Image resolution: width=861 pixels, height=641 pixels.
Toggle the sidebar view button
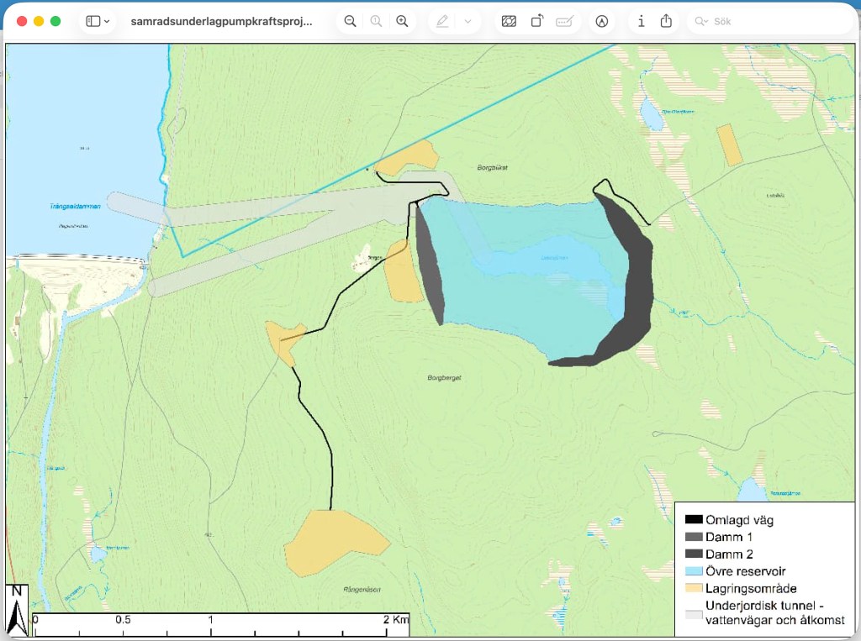point(92,21)
